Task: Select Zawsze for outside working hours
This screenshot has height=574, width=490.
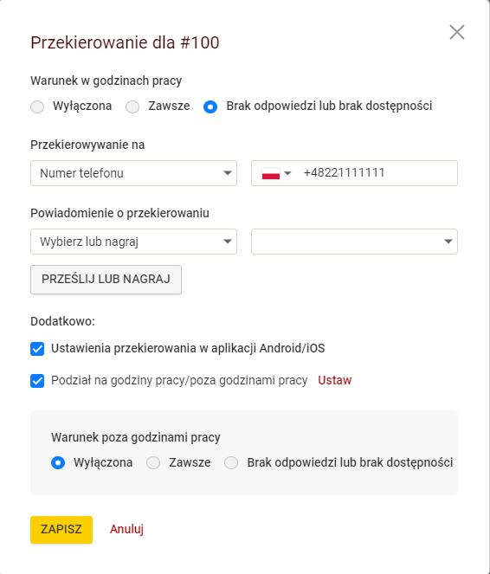Action: (x=153, y=462)
